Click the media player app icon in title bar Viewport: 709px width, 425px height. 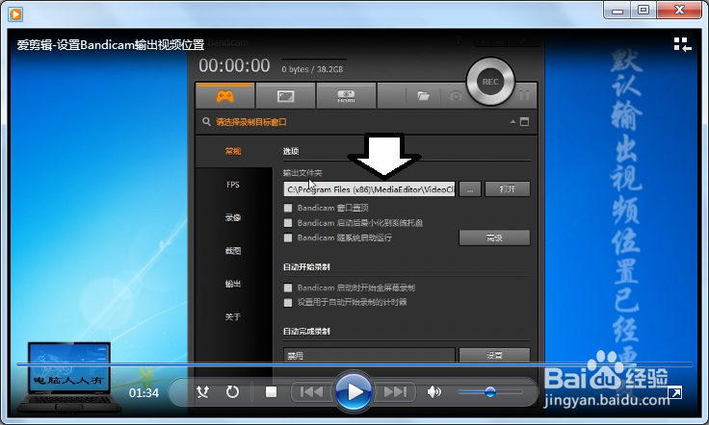click(15, 14)
